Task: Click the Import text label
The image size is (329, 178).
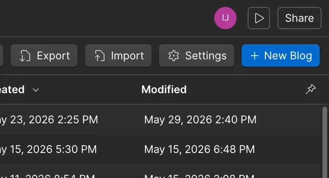Action: [127, 56]
